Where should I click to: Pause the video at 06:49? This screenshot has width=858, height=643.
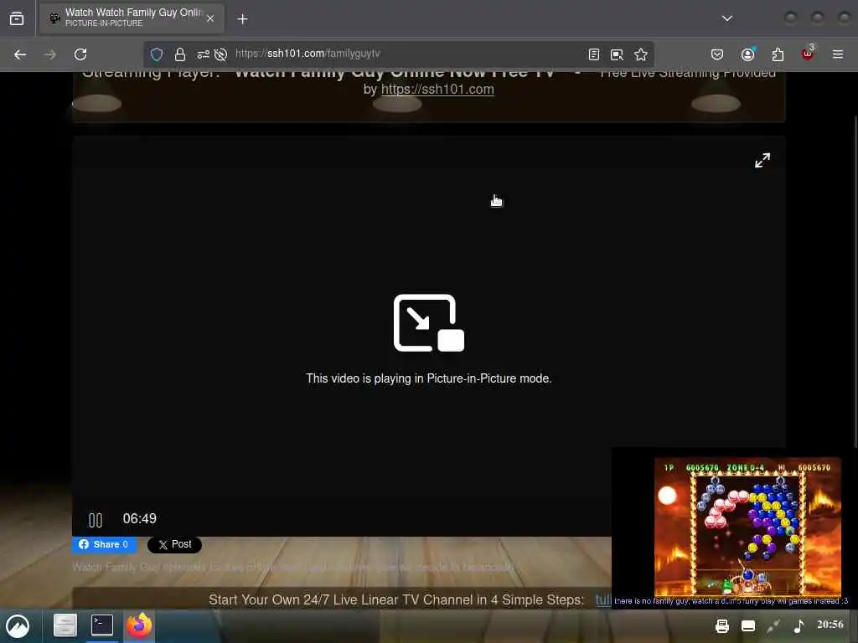pyautogui.click(x=96, y=520)
